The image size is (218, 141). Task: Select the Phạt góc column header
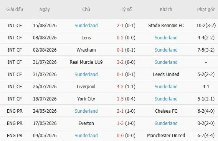(206, 10)
